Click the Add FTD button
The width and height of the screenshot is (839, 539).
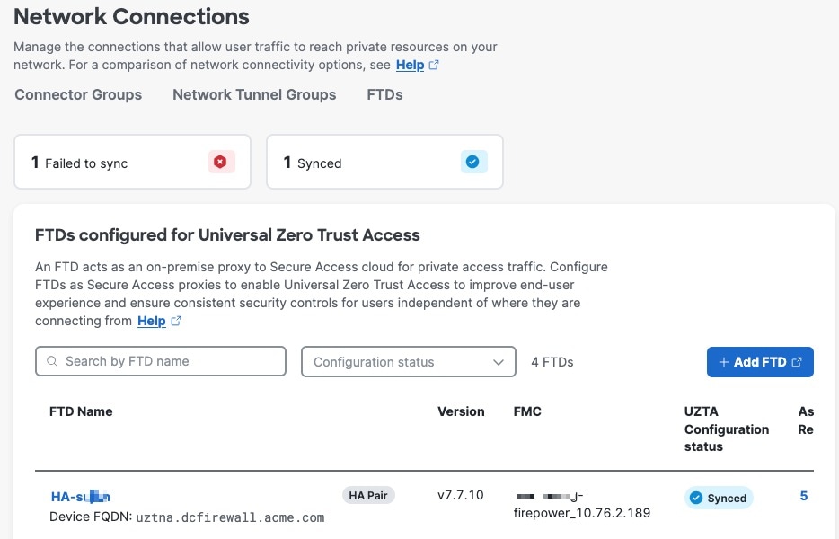click(760, 362)
